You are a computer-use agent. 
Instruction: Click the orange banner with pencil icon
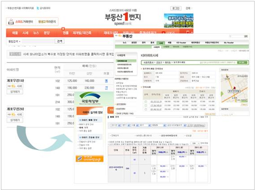pos(89,158)
